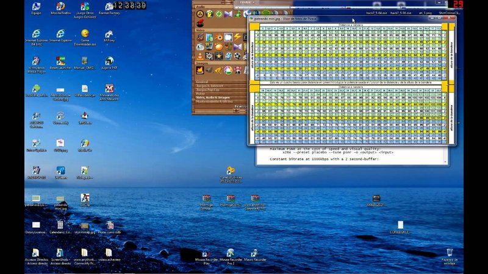Open the Juega Otros Juegos Geniales shortcut

pos(85,10)
